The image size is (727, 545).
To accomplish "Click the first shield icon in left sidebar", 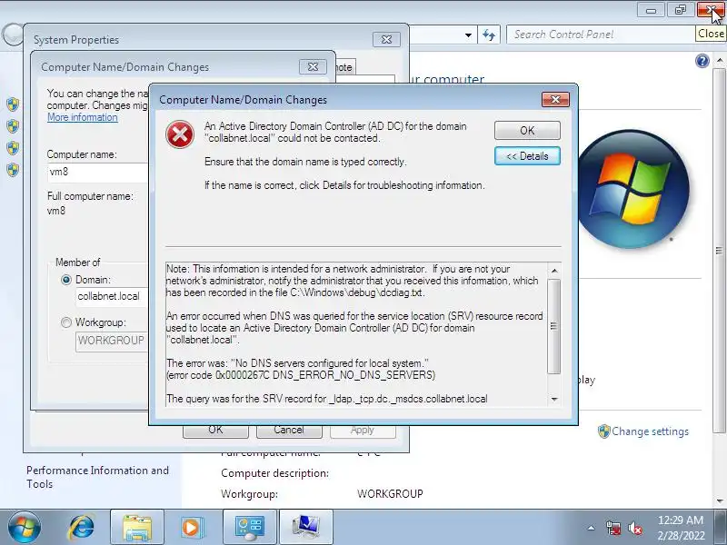I will [13, 104].
